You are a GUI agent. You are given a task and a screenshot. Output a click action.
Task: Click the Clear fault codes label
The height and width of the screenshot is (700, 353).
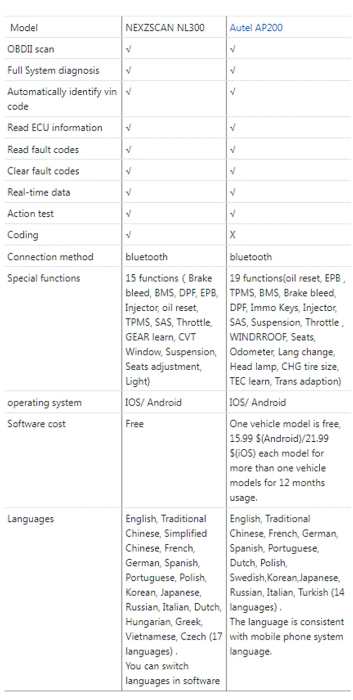pyautogui.click(x=43, y=171)
